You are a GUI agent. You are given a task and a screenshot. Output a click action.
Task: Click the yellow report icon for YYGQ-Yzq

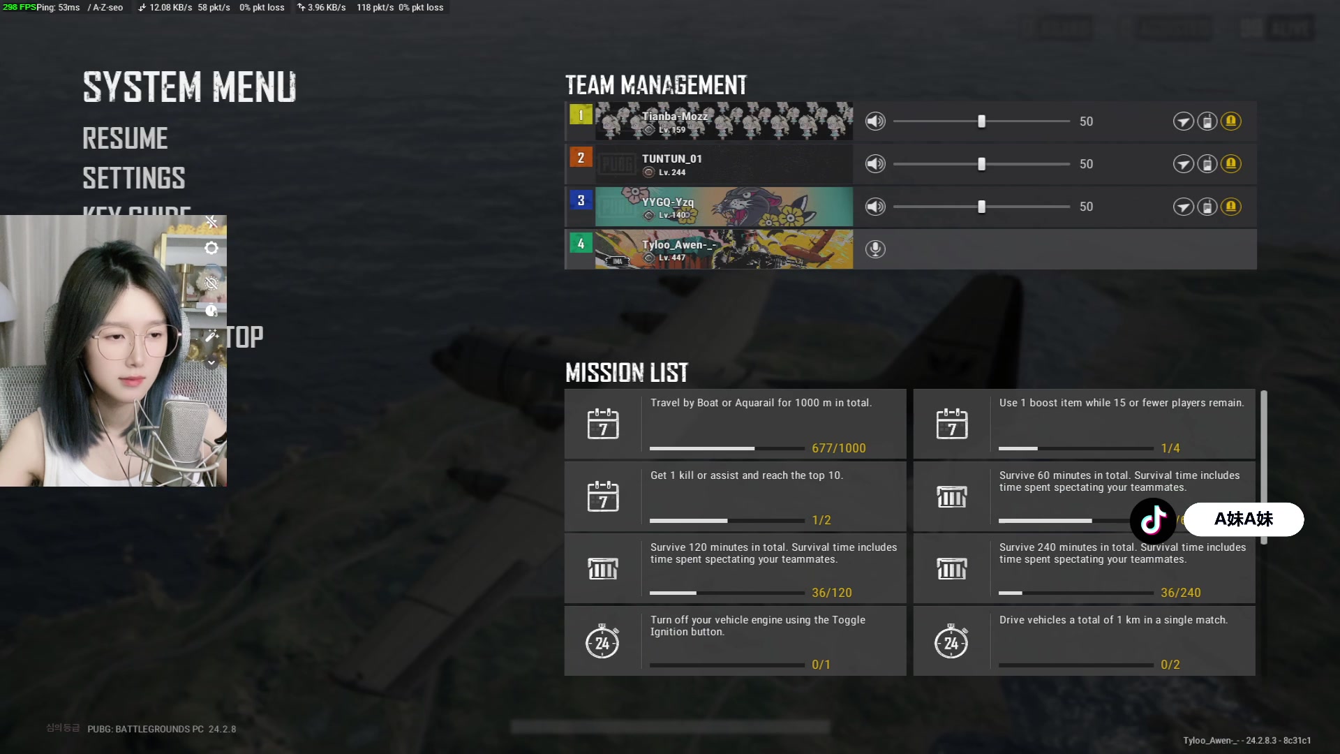[x=1230, y=207]
